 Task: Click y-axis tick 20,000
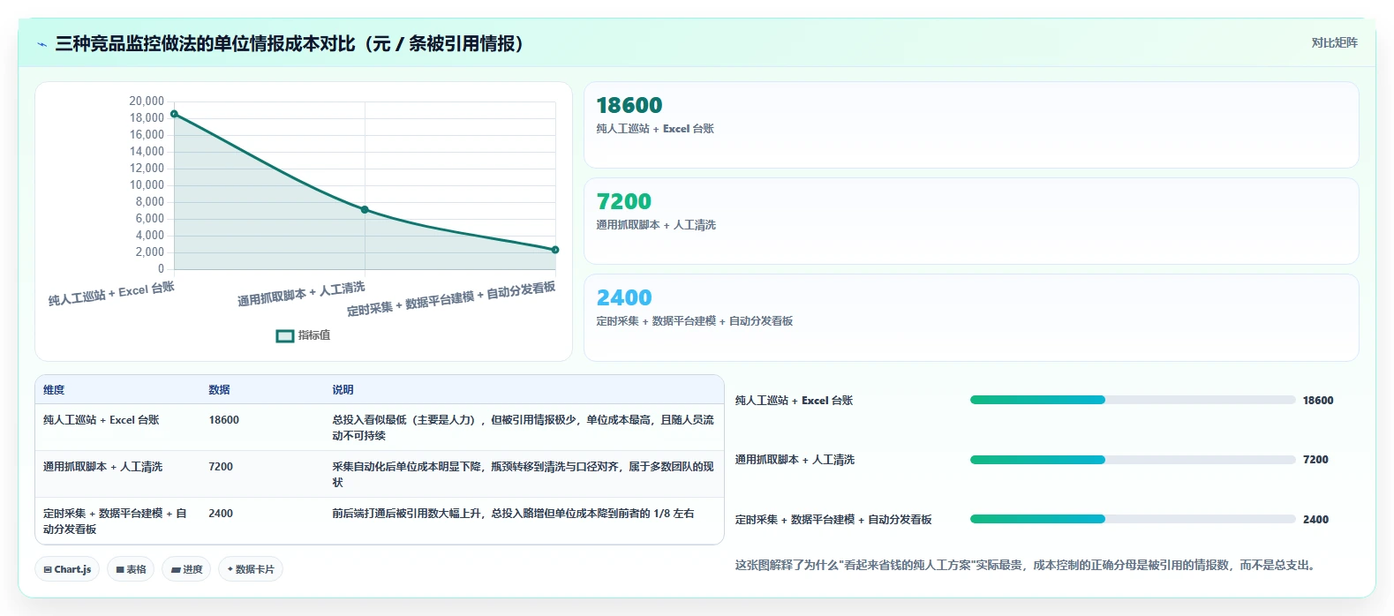click(147, 101)
